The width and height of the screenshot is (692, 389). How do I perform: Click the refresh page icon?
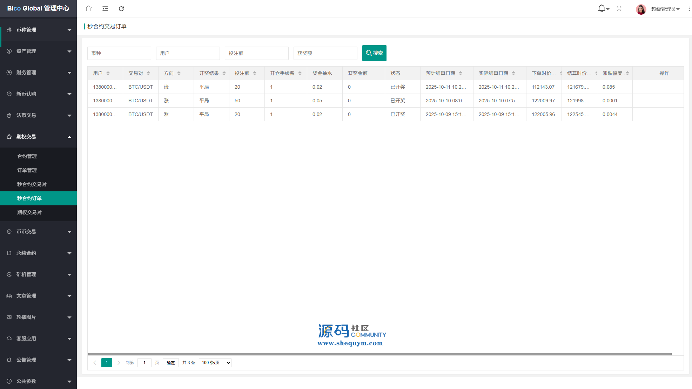(x=121, y=8)
